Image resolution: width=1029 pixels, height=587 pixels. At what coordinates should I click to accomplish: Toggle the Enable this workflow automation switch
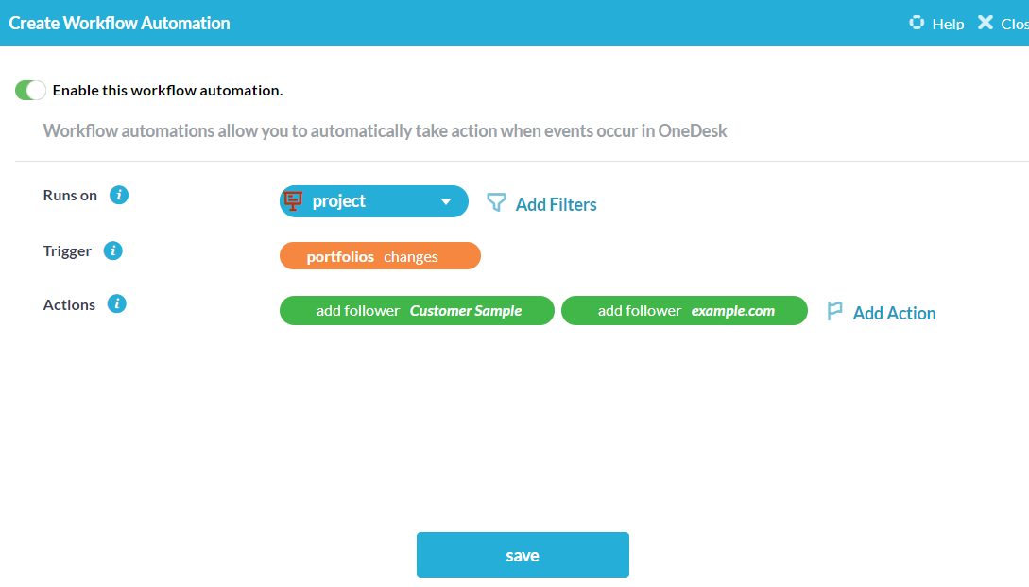click(x=30, y=91)
